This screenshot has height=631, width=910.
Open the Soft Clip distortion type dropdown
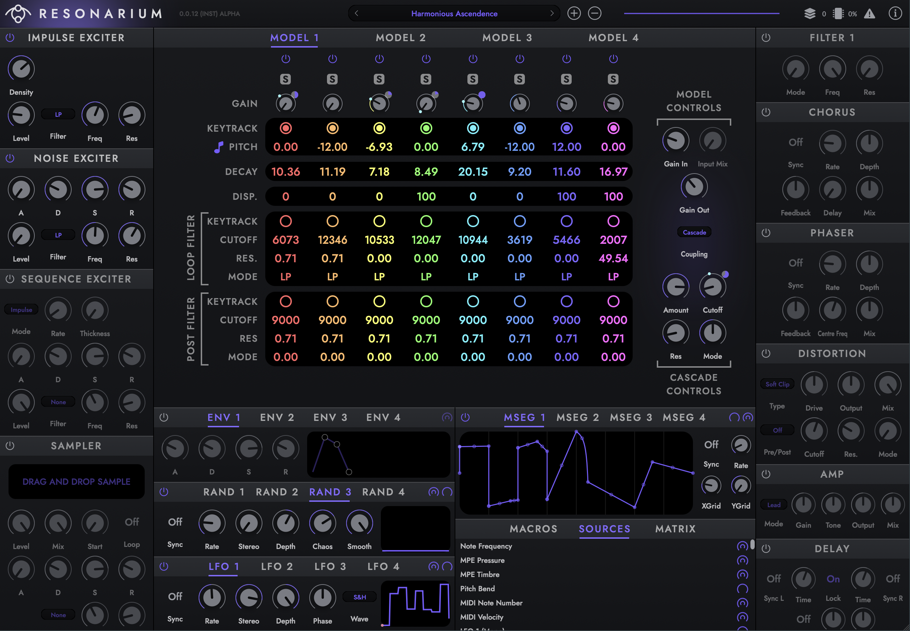(x=777, y=384)
